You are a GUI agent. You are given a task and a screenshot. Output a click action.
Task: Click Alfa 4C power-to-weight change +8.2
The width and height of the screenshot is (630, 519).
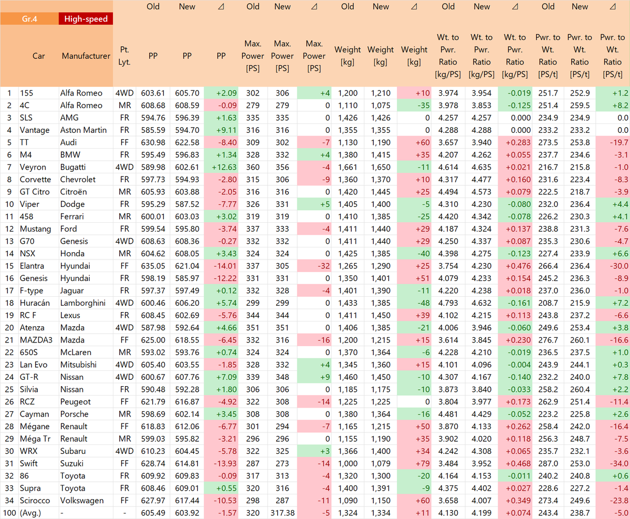click(x=613, y=105)
